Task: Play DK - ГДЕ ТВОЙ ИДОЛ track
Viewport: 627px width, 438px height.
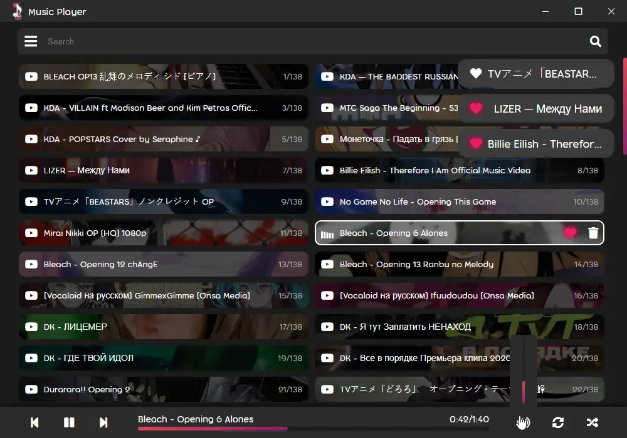Action: click(164, 358)
